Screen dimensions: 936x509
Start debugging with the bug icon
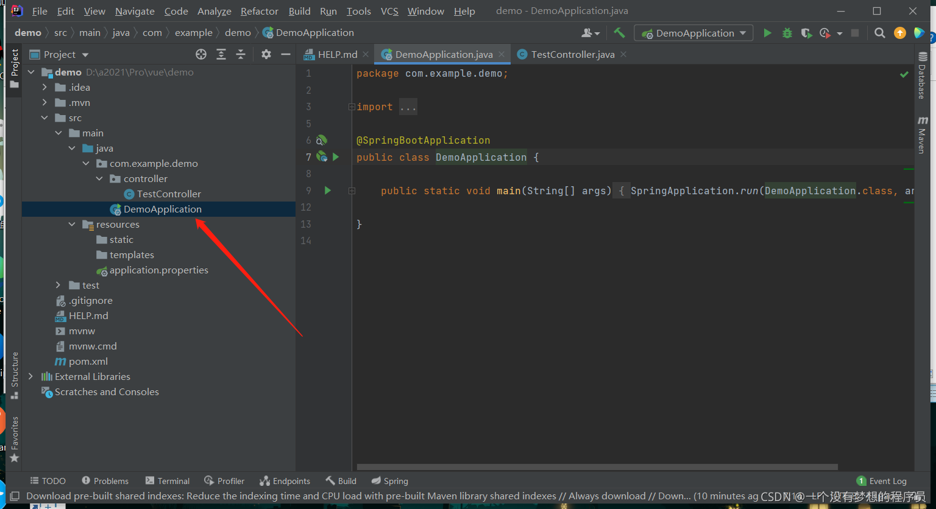[787, 33]
